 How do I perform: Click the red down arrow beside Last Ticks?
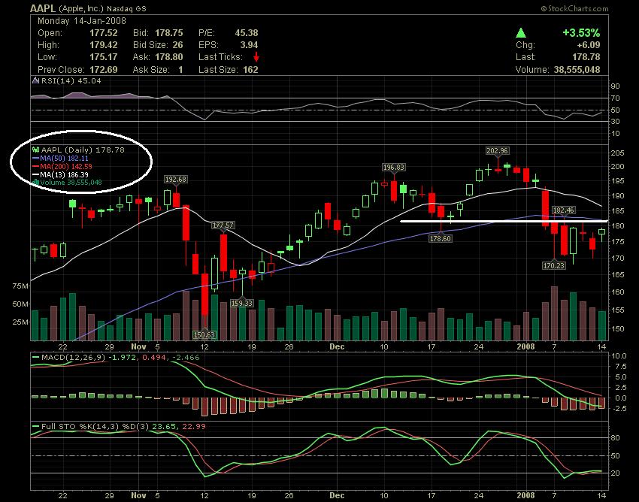click(x=256, y=57)
